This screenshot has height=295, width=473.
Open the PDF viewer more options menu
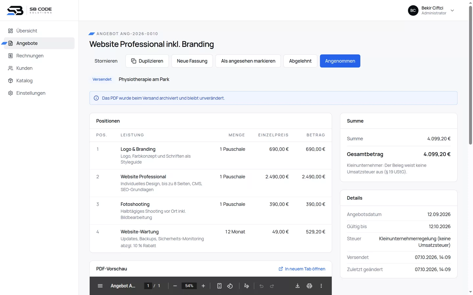(x=321, y=286)
